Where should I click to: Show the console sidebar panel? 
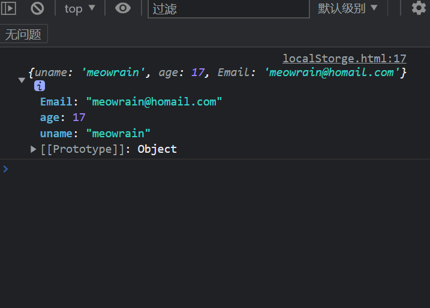pyautogui.click(x=8, y=8)
